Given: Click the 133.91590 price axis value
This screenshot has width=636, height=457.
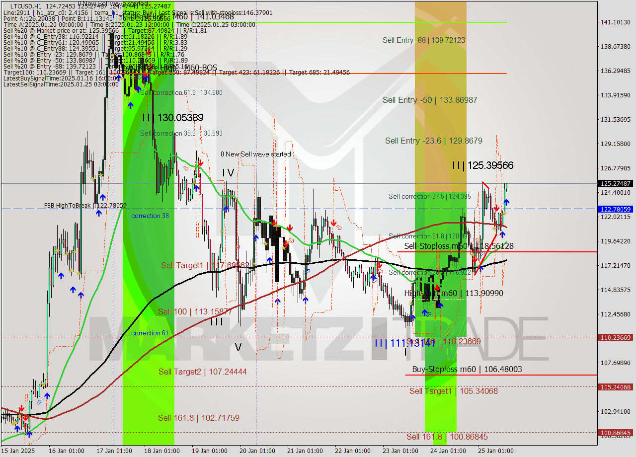Looking at the screenshot, I should [x=616, y=95].
